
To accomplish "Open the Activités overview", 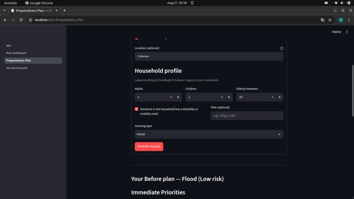I will pos(11,3).
